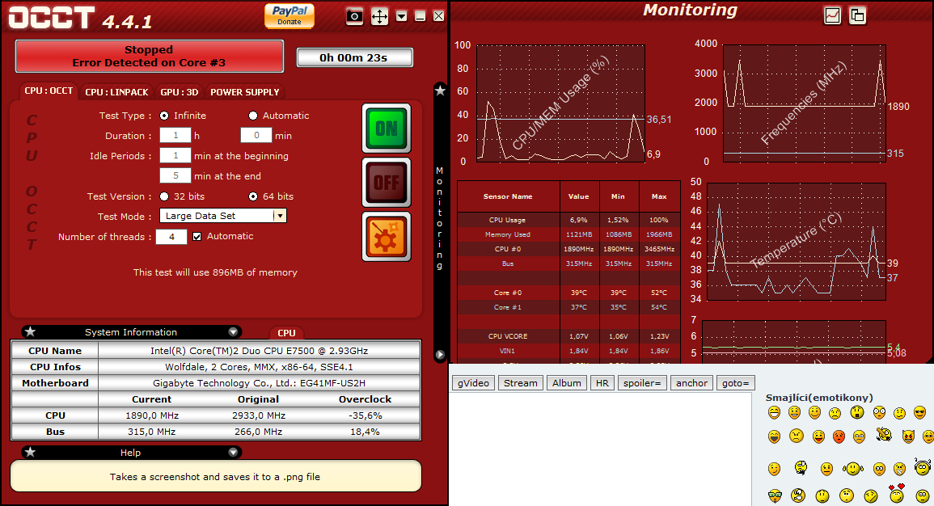
Task: Click the four-arrow move window icon
Action: click(379, 16)
